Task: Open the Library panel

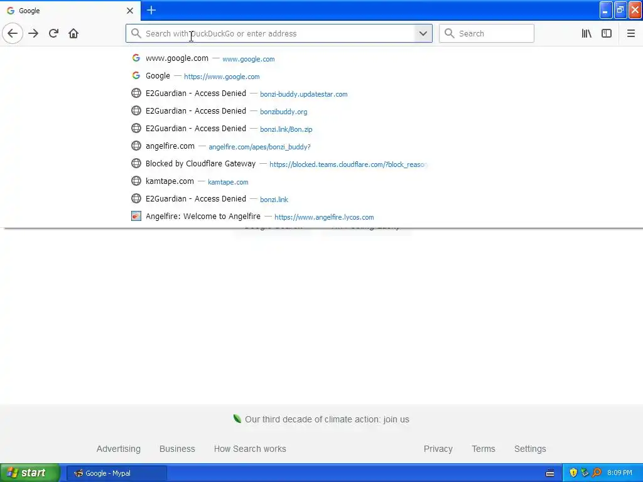Action: (586, 33)
